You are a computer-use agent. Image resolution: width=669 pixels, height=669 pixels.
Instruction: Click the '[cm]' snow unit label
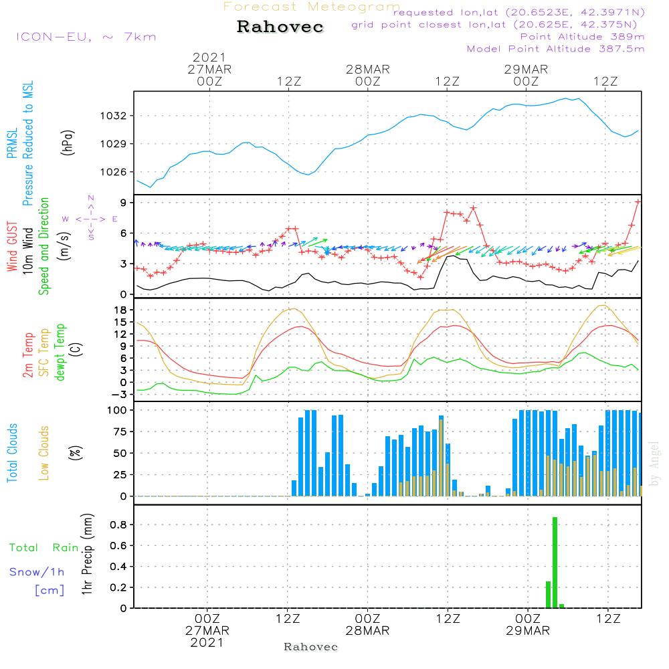50,591
